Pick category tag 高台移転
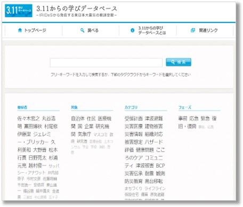 154,181
